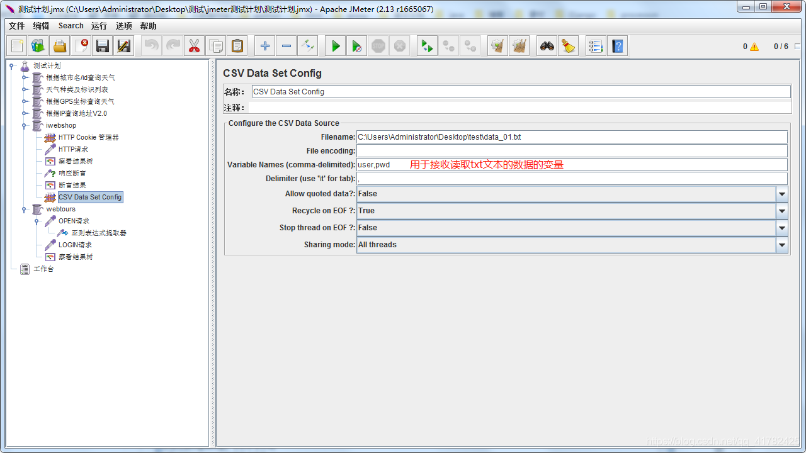Expand the 根据GPS坐标查询天气 node
The height and width of the screenshot is (453, 806).
[x=25, y=101]
